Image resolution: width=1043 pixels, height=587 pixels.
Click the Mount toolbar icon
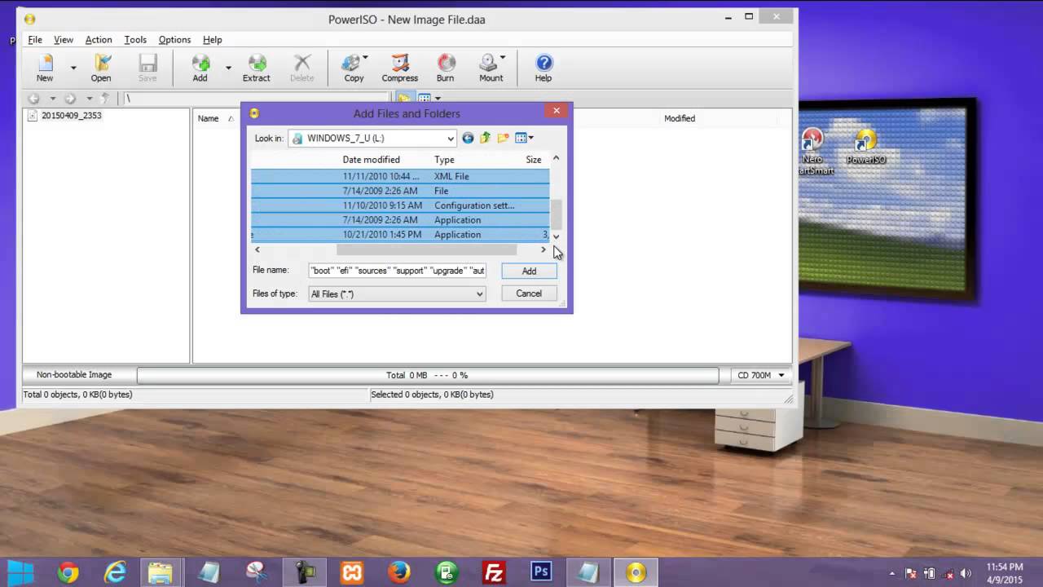click(491, 68)
